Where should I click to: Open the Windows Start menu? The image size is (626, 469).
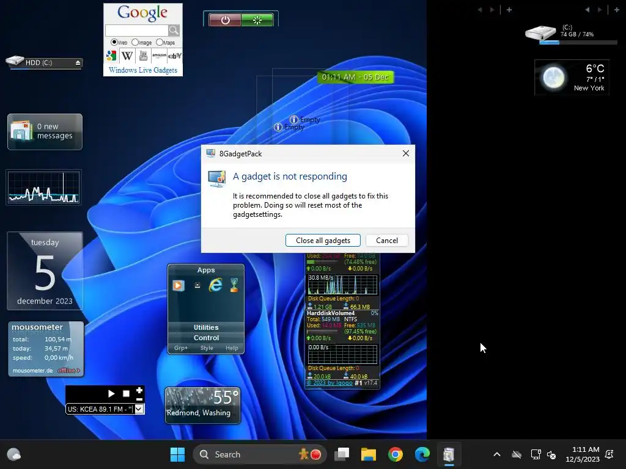click(178, 454)
